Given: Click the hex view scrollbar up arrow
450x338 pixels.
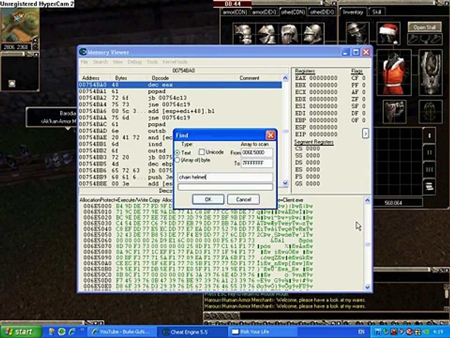Looking at the screenshot, I should tap(367, 200).
